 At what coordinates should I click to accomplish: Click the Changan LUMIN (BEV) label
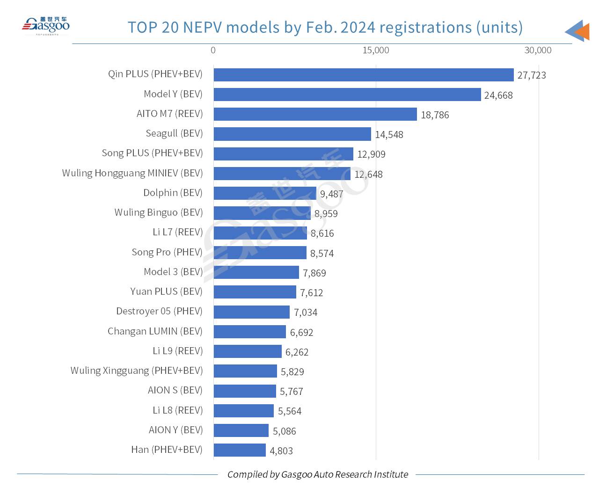pyautogui.click(x=155, y=331)
